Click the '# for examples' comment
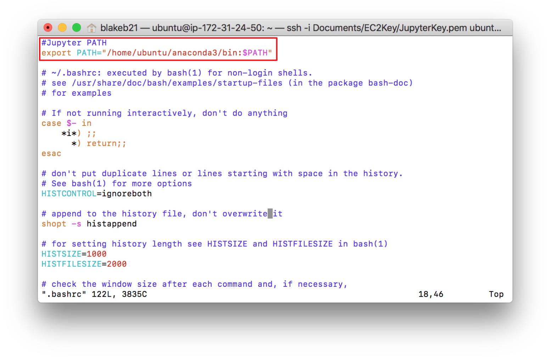Screen dimensions: 550x357 click(77, 93)
